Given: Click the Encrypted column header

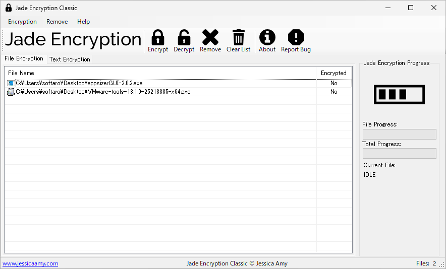Looking at the screenshot, I should coord(334,73).
